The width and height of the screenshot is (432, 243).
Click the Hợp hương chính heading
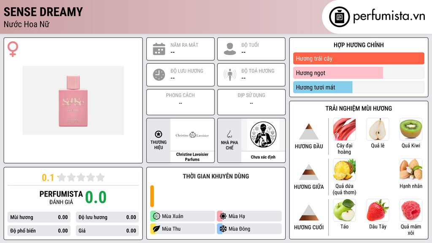359,45
